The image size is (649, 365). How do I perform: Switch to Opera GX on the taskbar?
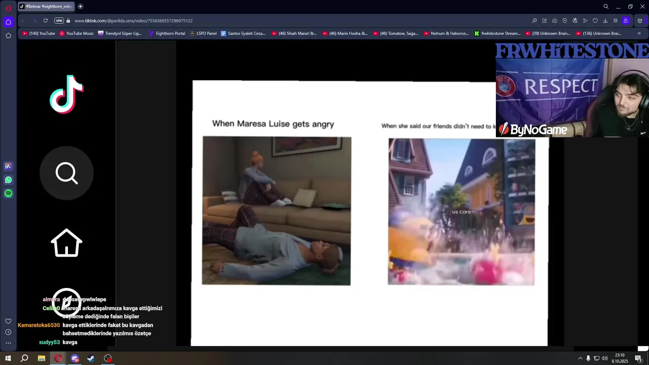58,358
